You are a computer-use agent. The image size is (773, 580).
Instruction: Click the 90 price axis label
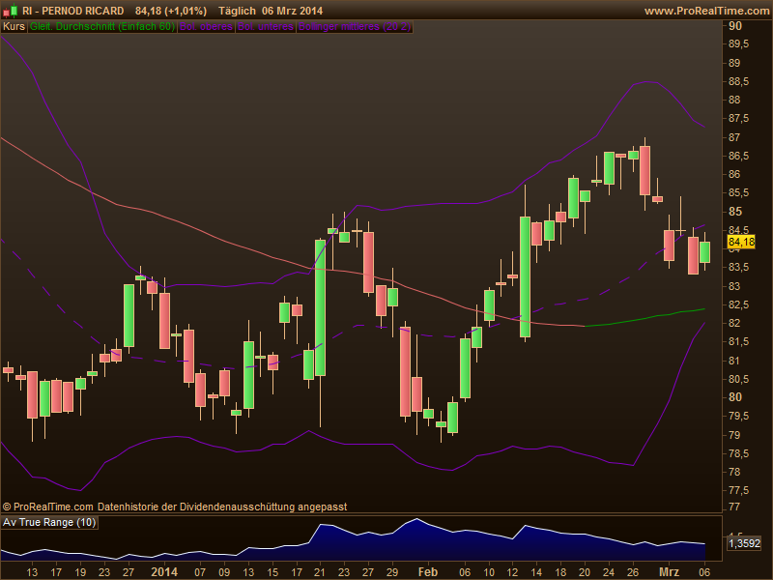tap(735, 26)
